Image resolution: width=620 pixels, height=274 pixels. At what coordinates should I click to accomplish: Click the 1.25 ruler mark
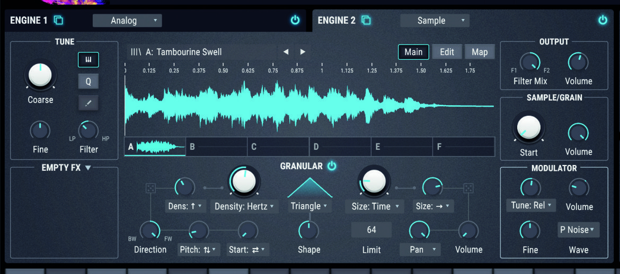pos(371,71)
